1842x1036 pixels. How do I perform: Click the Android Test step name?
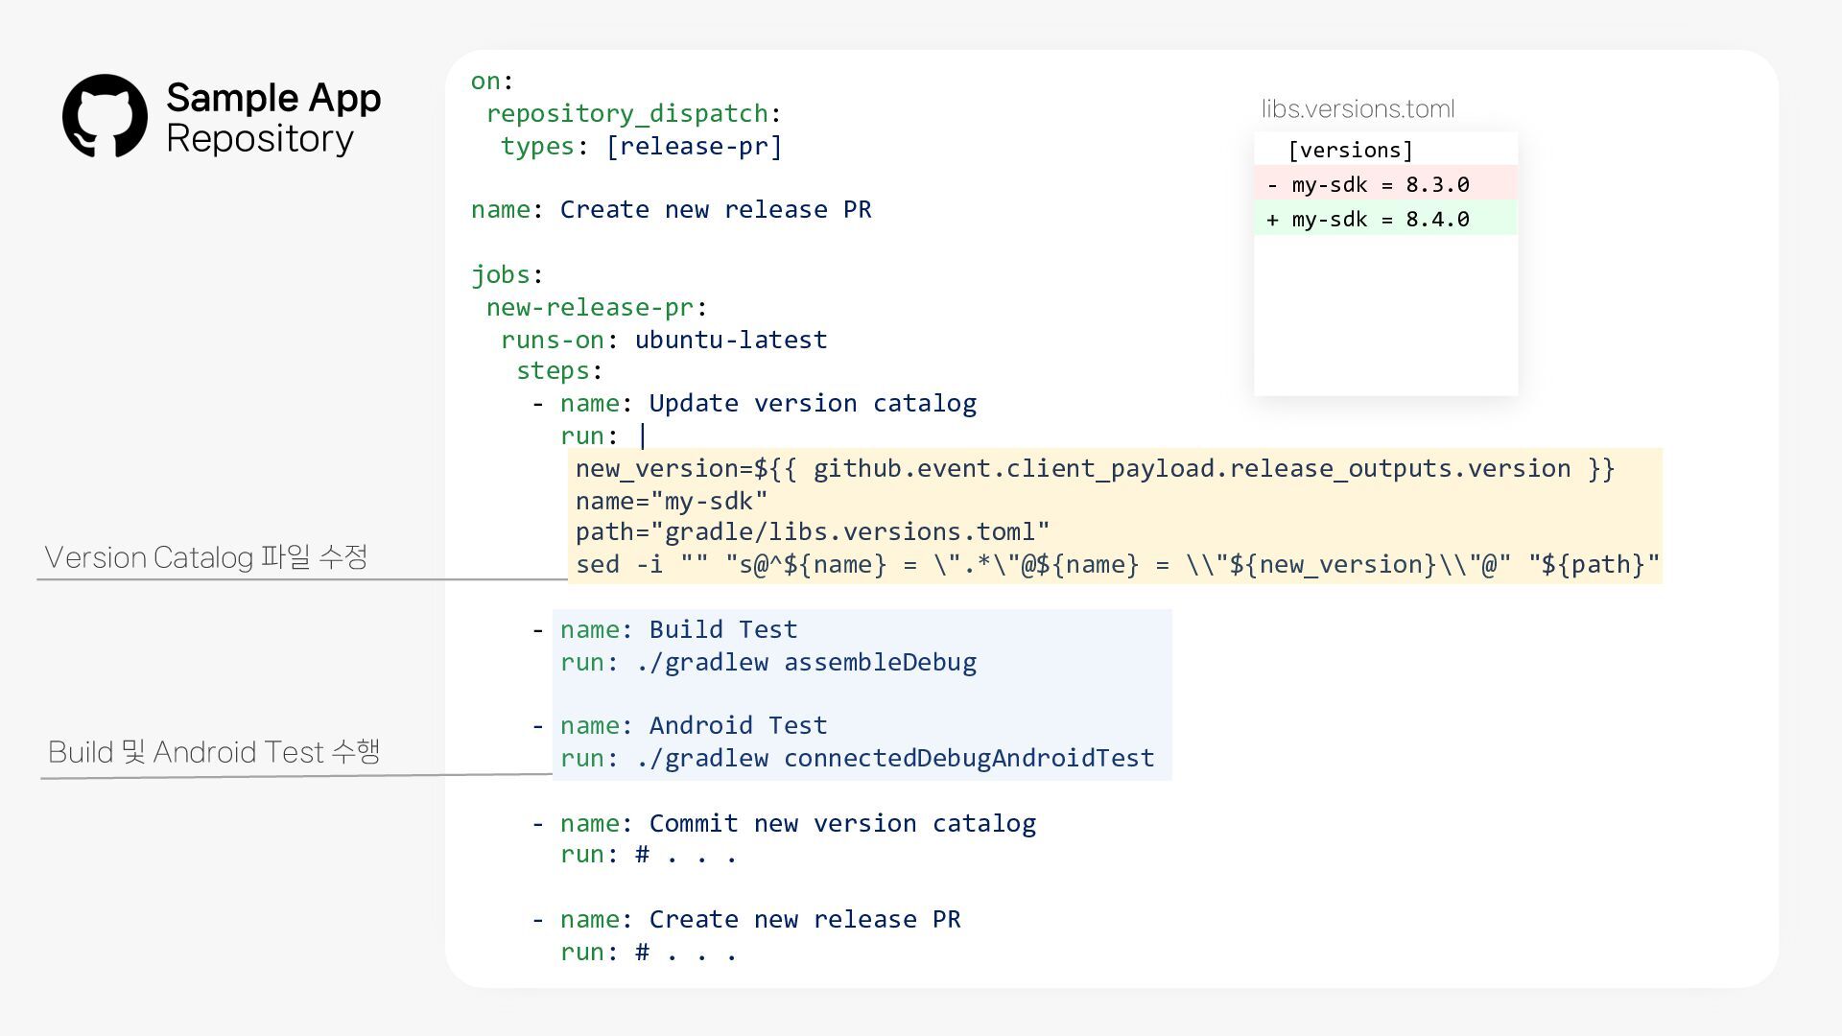tap(737, 726)
